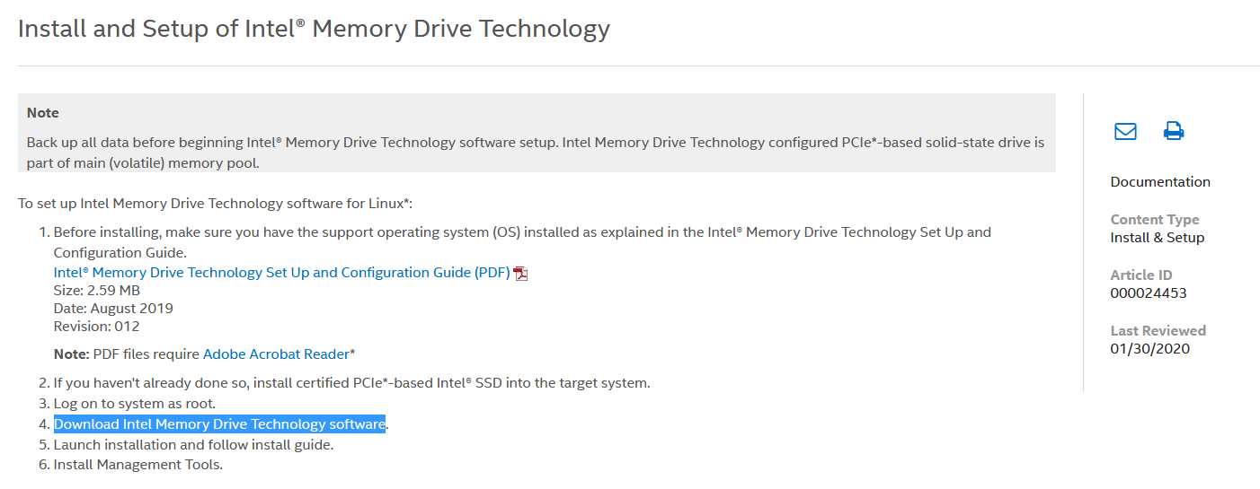Click the email envelope icon
1260x489 pixels.
1125,131
